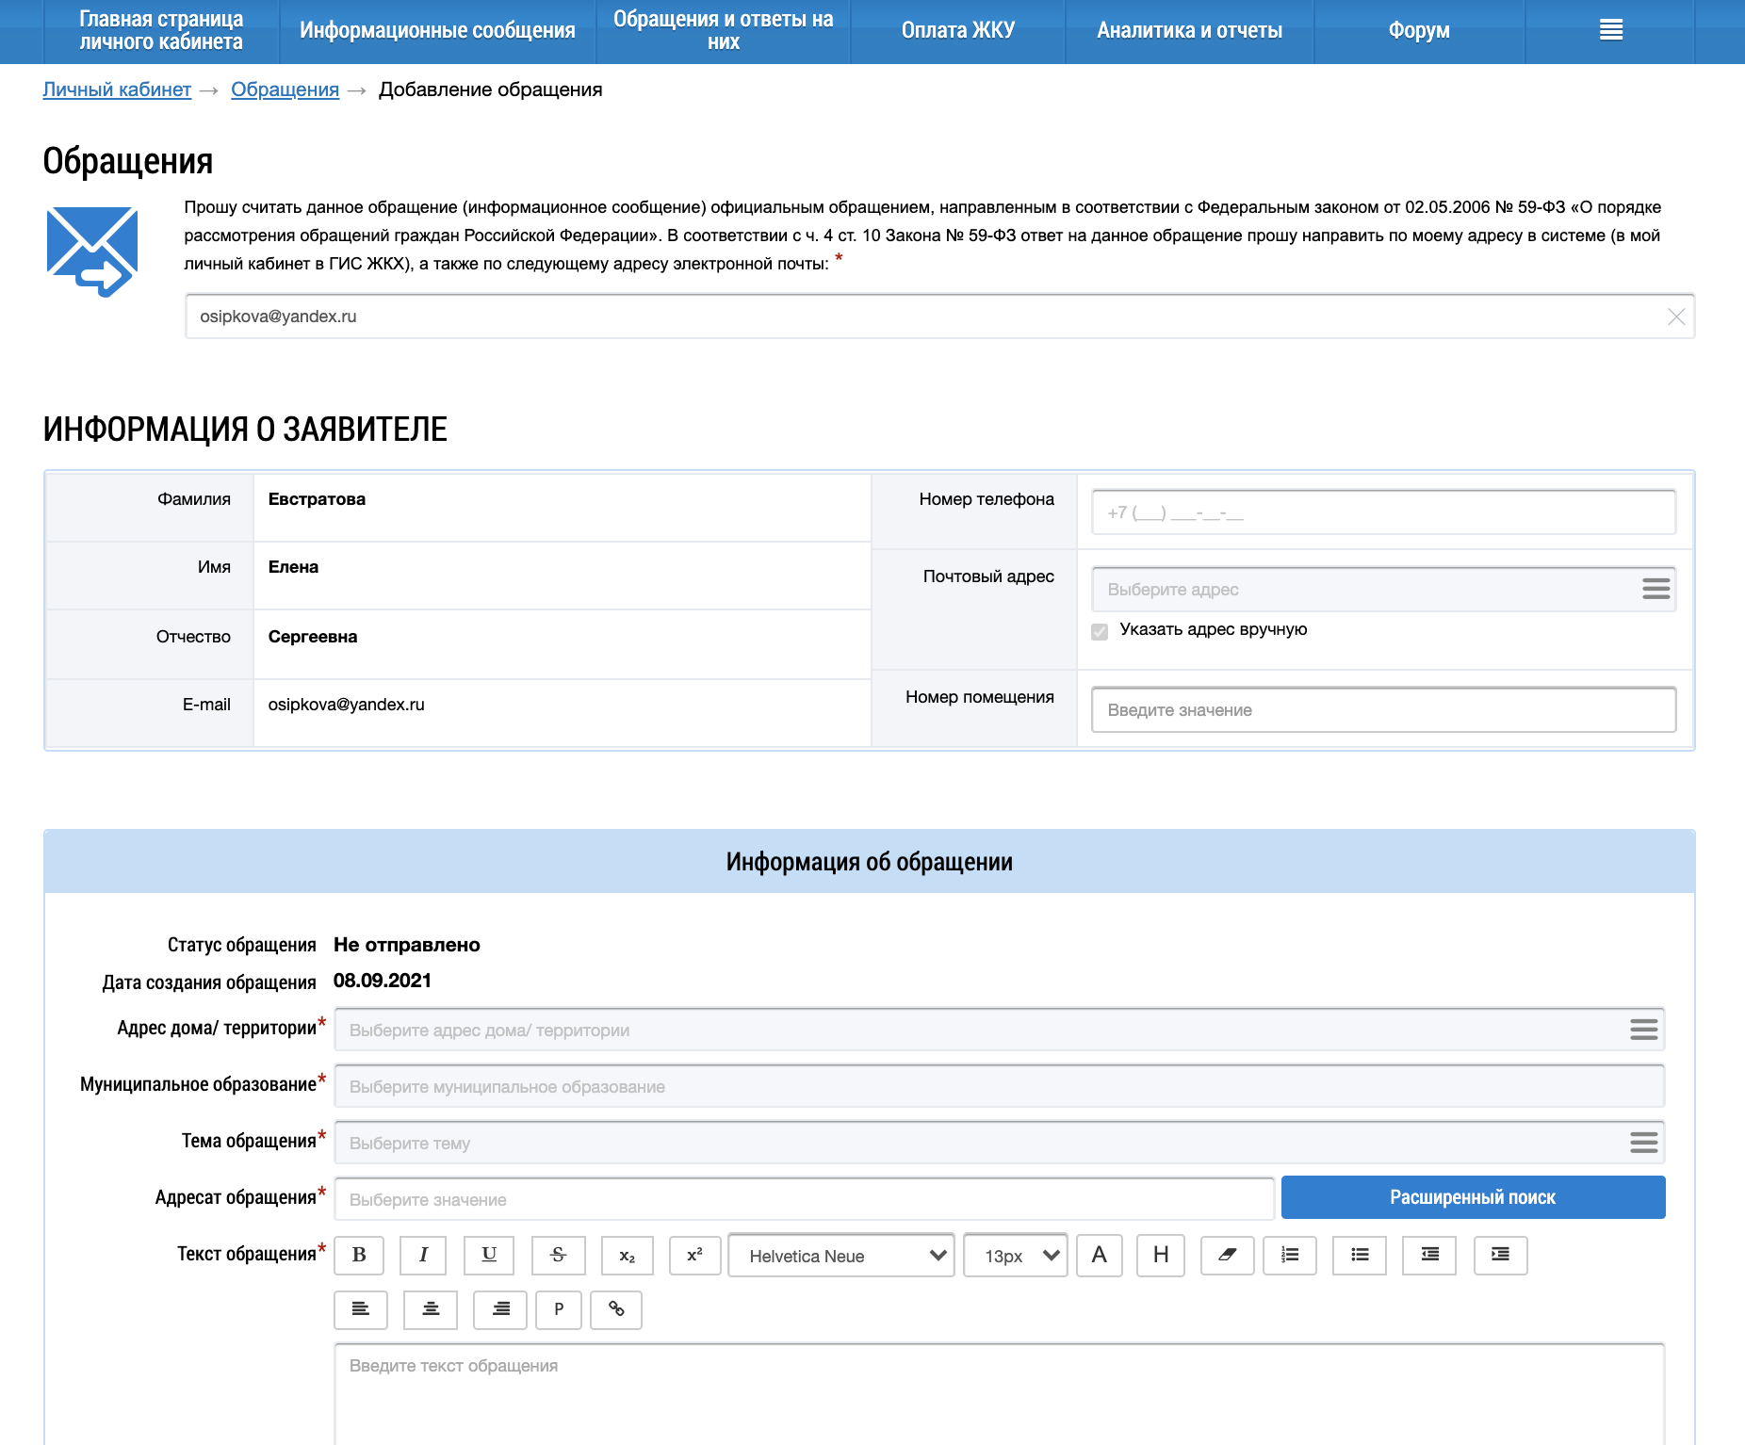Follow 'Личный кабинет' breadcrumb link

pos(117,89)
